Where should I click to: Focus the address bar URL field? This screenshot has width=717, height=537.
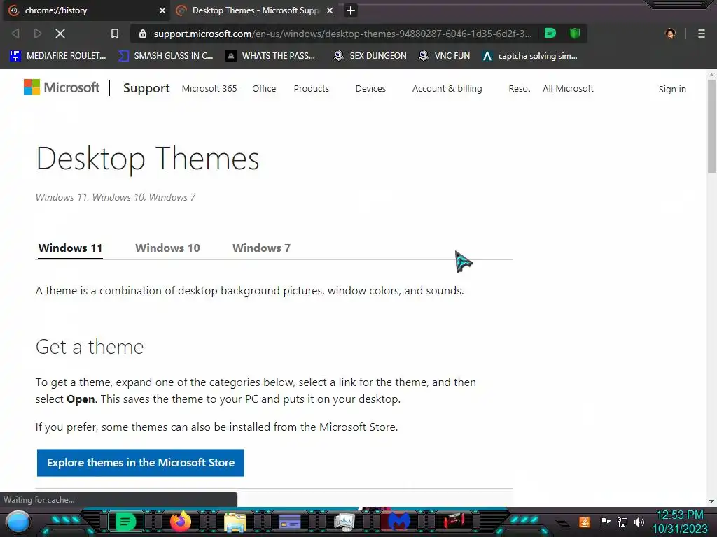coord(342,34)
